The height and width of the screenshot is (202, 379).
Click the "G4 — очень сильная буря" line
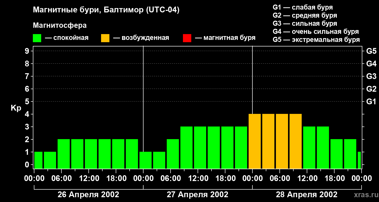[x=316, y=32]
